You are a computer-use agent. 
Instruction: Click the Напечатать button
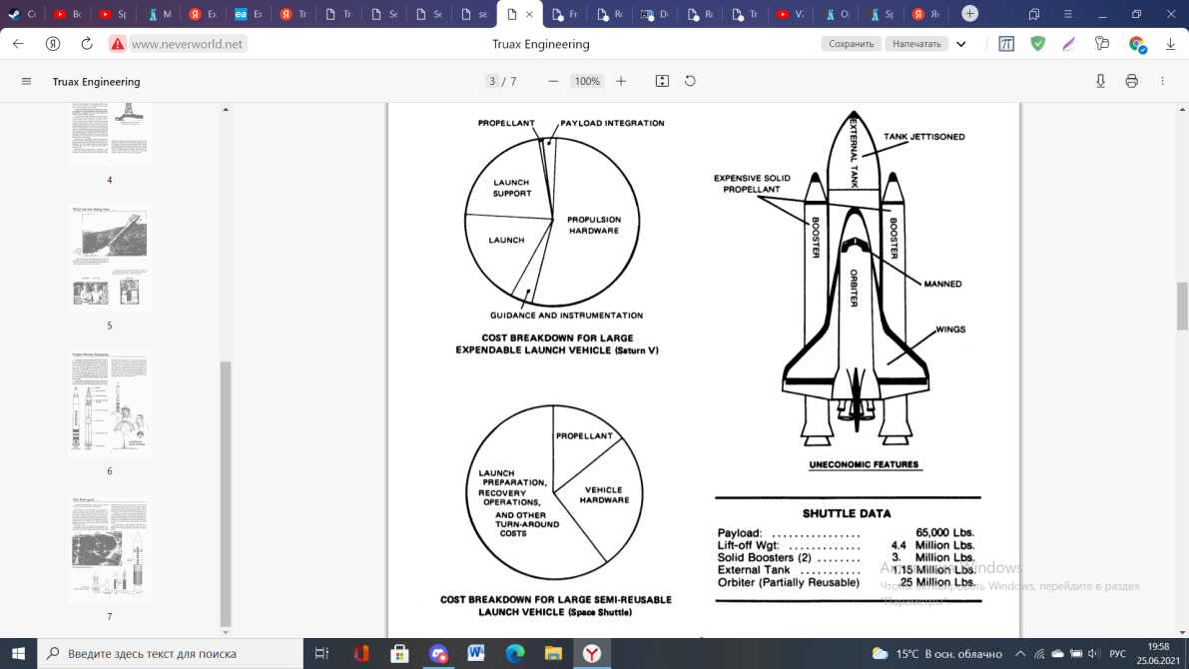tap(916, 44)
